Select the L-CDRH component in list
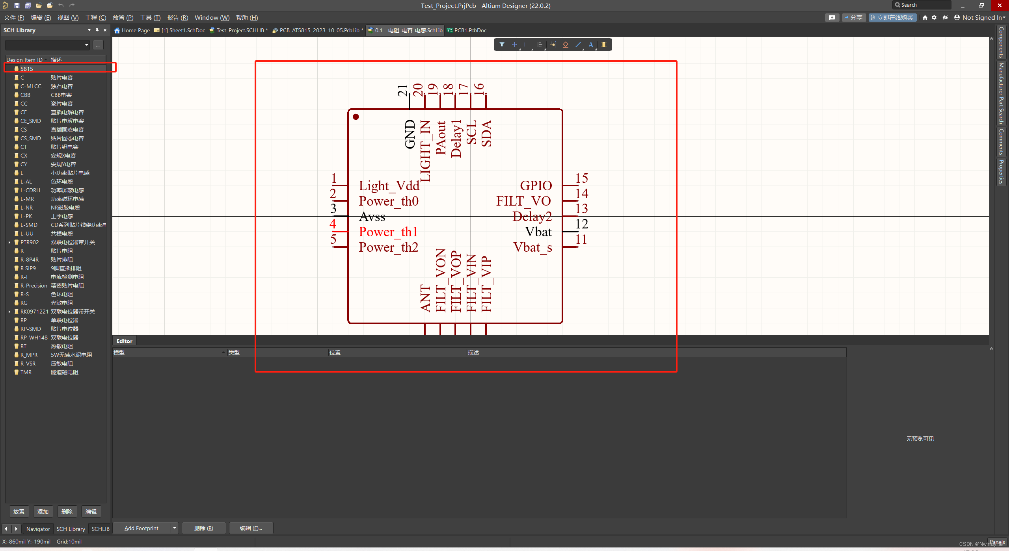This screenshot has height=551, width=1009. tap(30, 190)
